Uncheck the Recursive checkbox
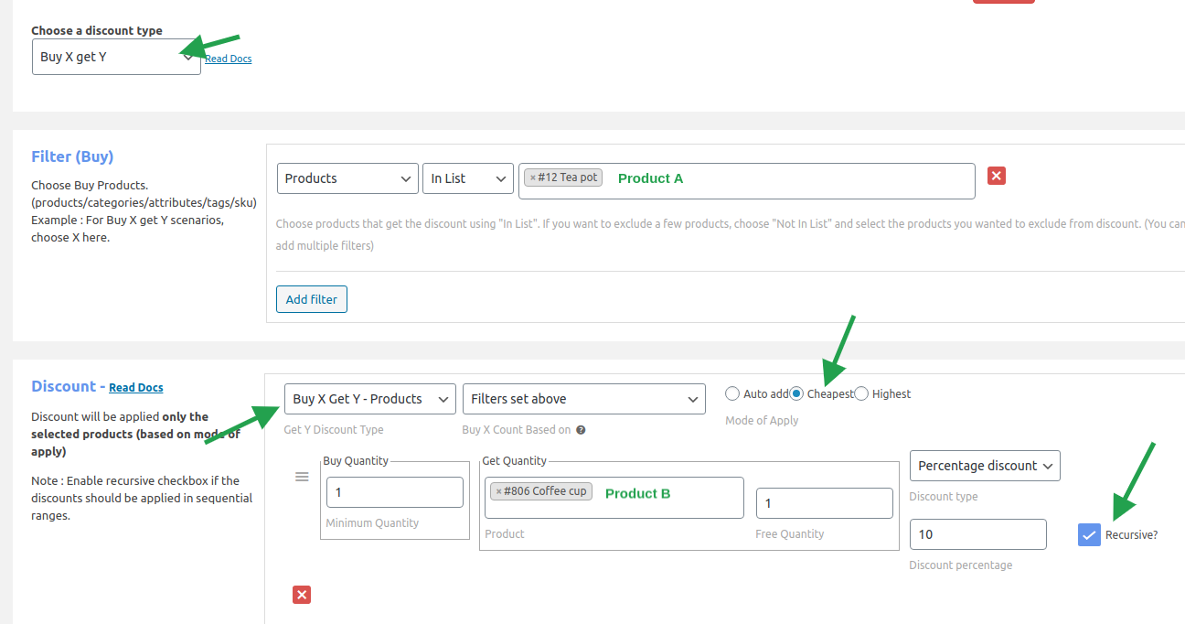The image size is (1185, 624). click(x=1089, y=535)
